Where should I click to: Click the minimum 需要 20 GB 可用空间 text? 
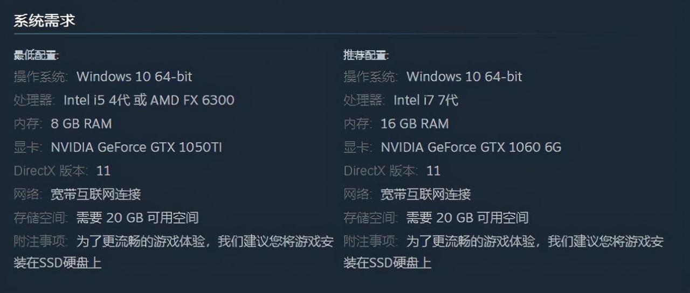click(x=137, y=218)
